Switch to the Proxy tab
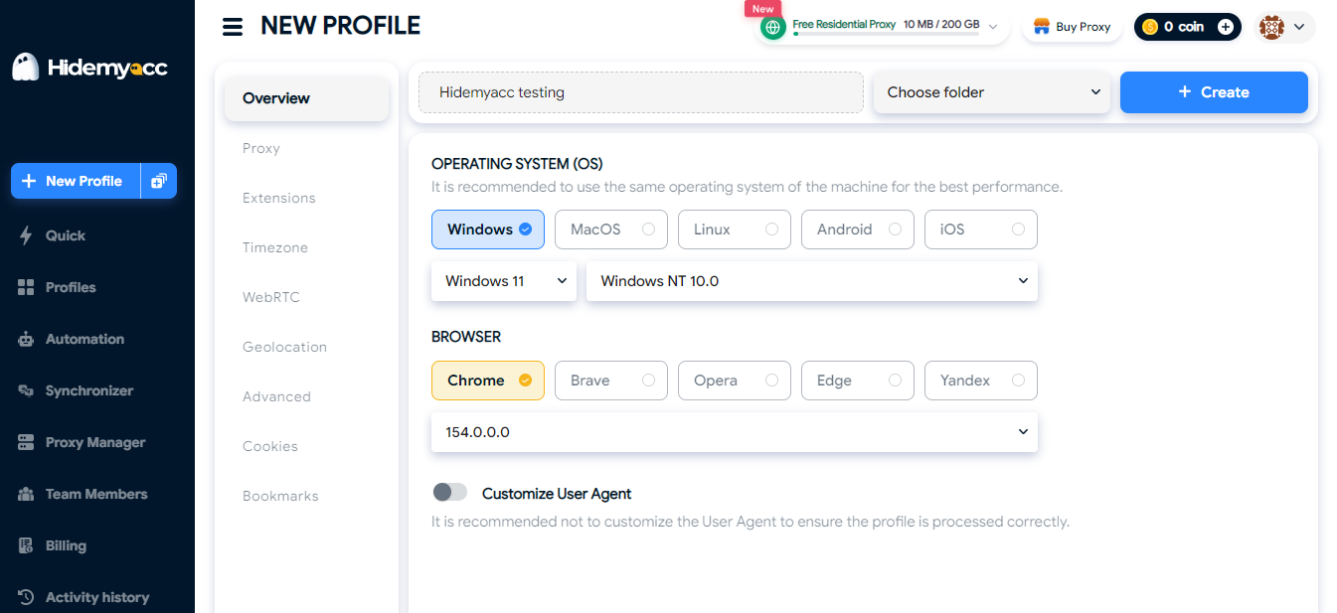The width and height of the screenshot is (1337, 613). pyautogui.click(x=261, y=148)
